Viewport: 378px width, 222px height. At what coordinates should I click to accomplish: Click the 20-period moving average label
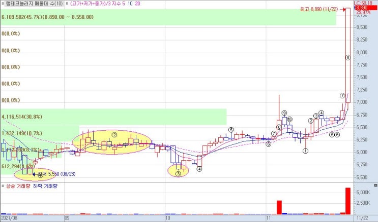click(x=137, y=4)
